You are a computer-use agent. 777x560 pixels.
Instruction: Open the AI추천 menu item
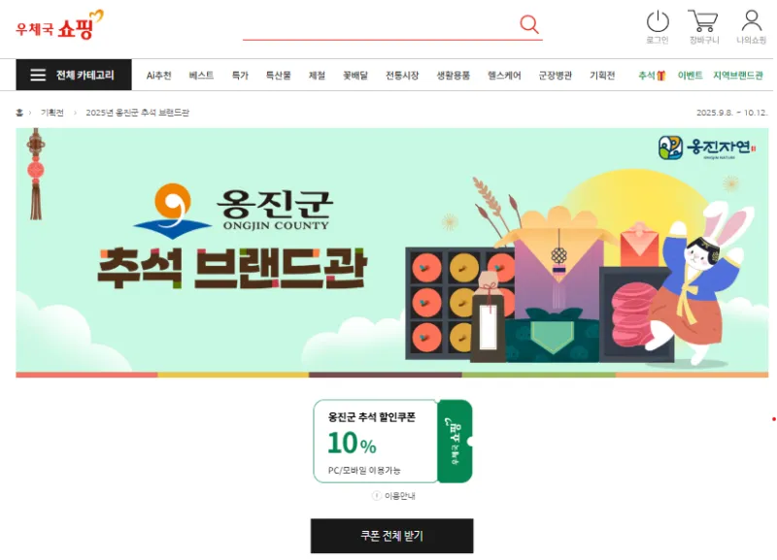[x=158, y=76]
